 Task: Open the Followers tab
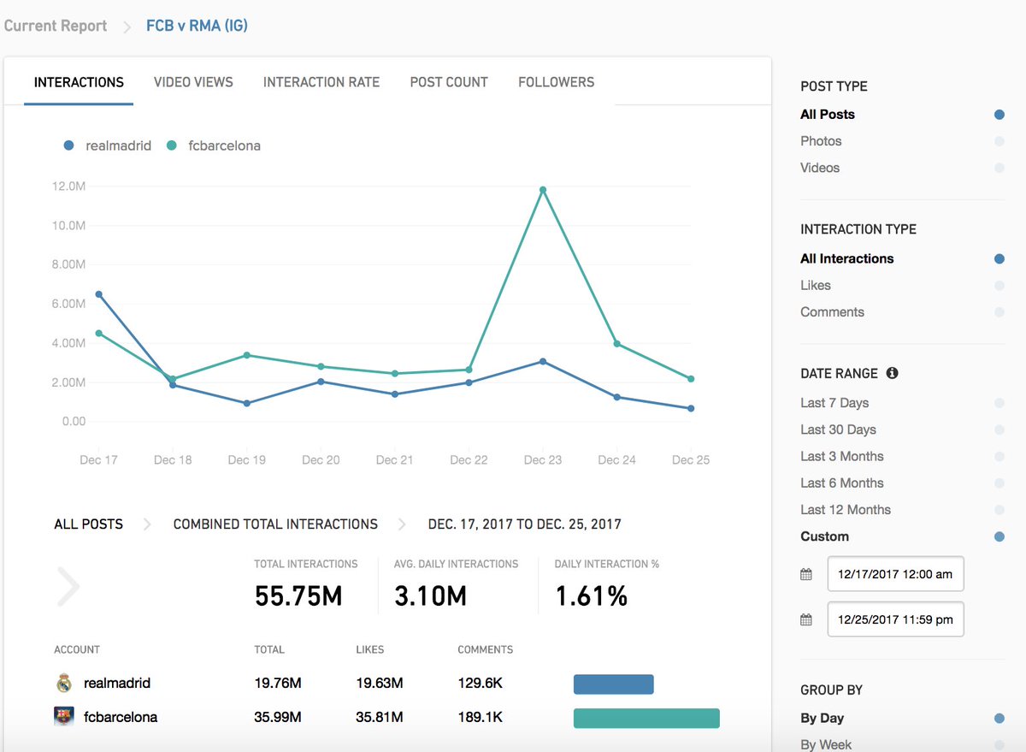(x=557, y=82)
